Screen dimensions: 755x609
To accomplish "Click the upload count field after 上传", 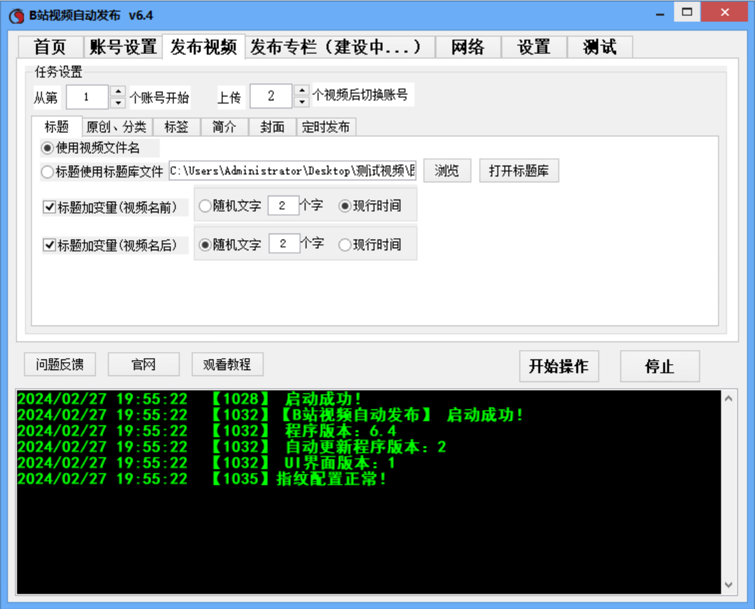I will [x=272, y=96].
